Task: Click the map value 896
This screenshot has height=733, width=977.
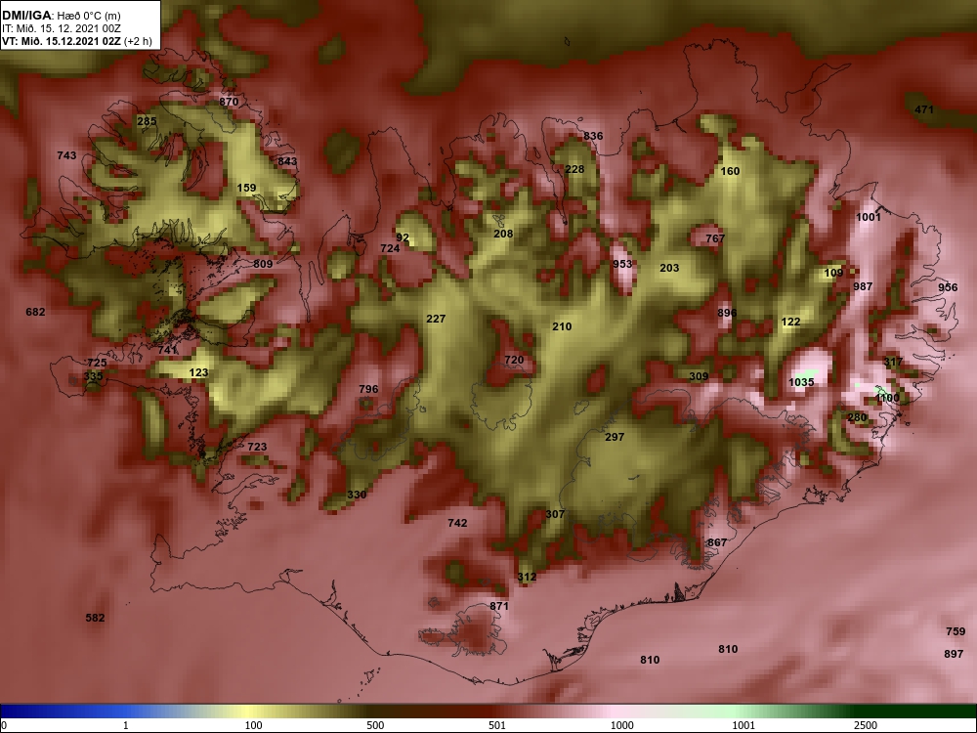Action: [727, 313]
